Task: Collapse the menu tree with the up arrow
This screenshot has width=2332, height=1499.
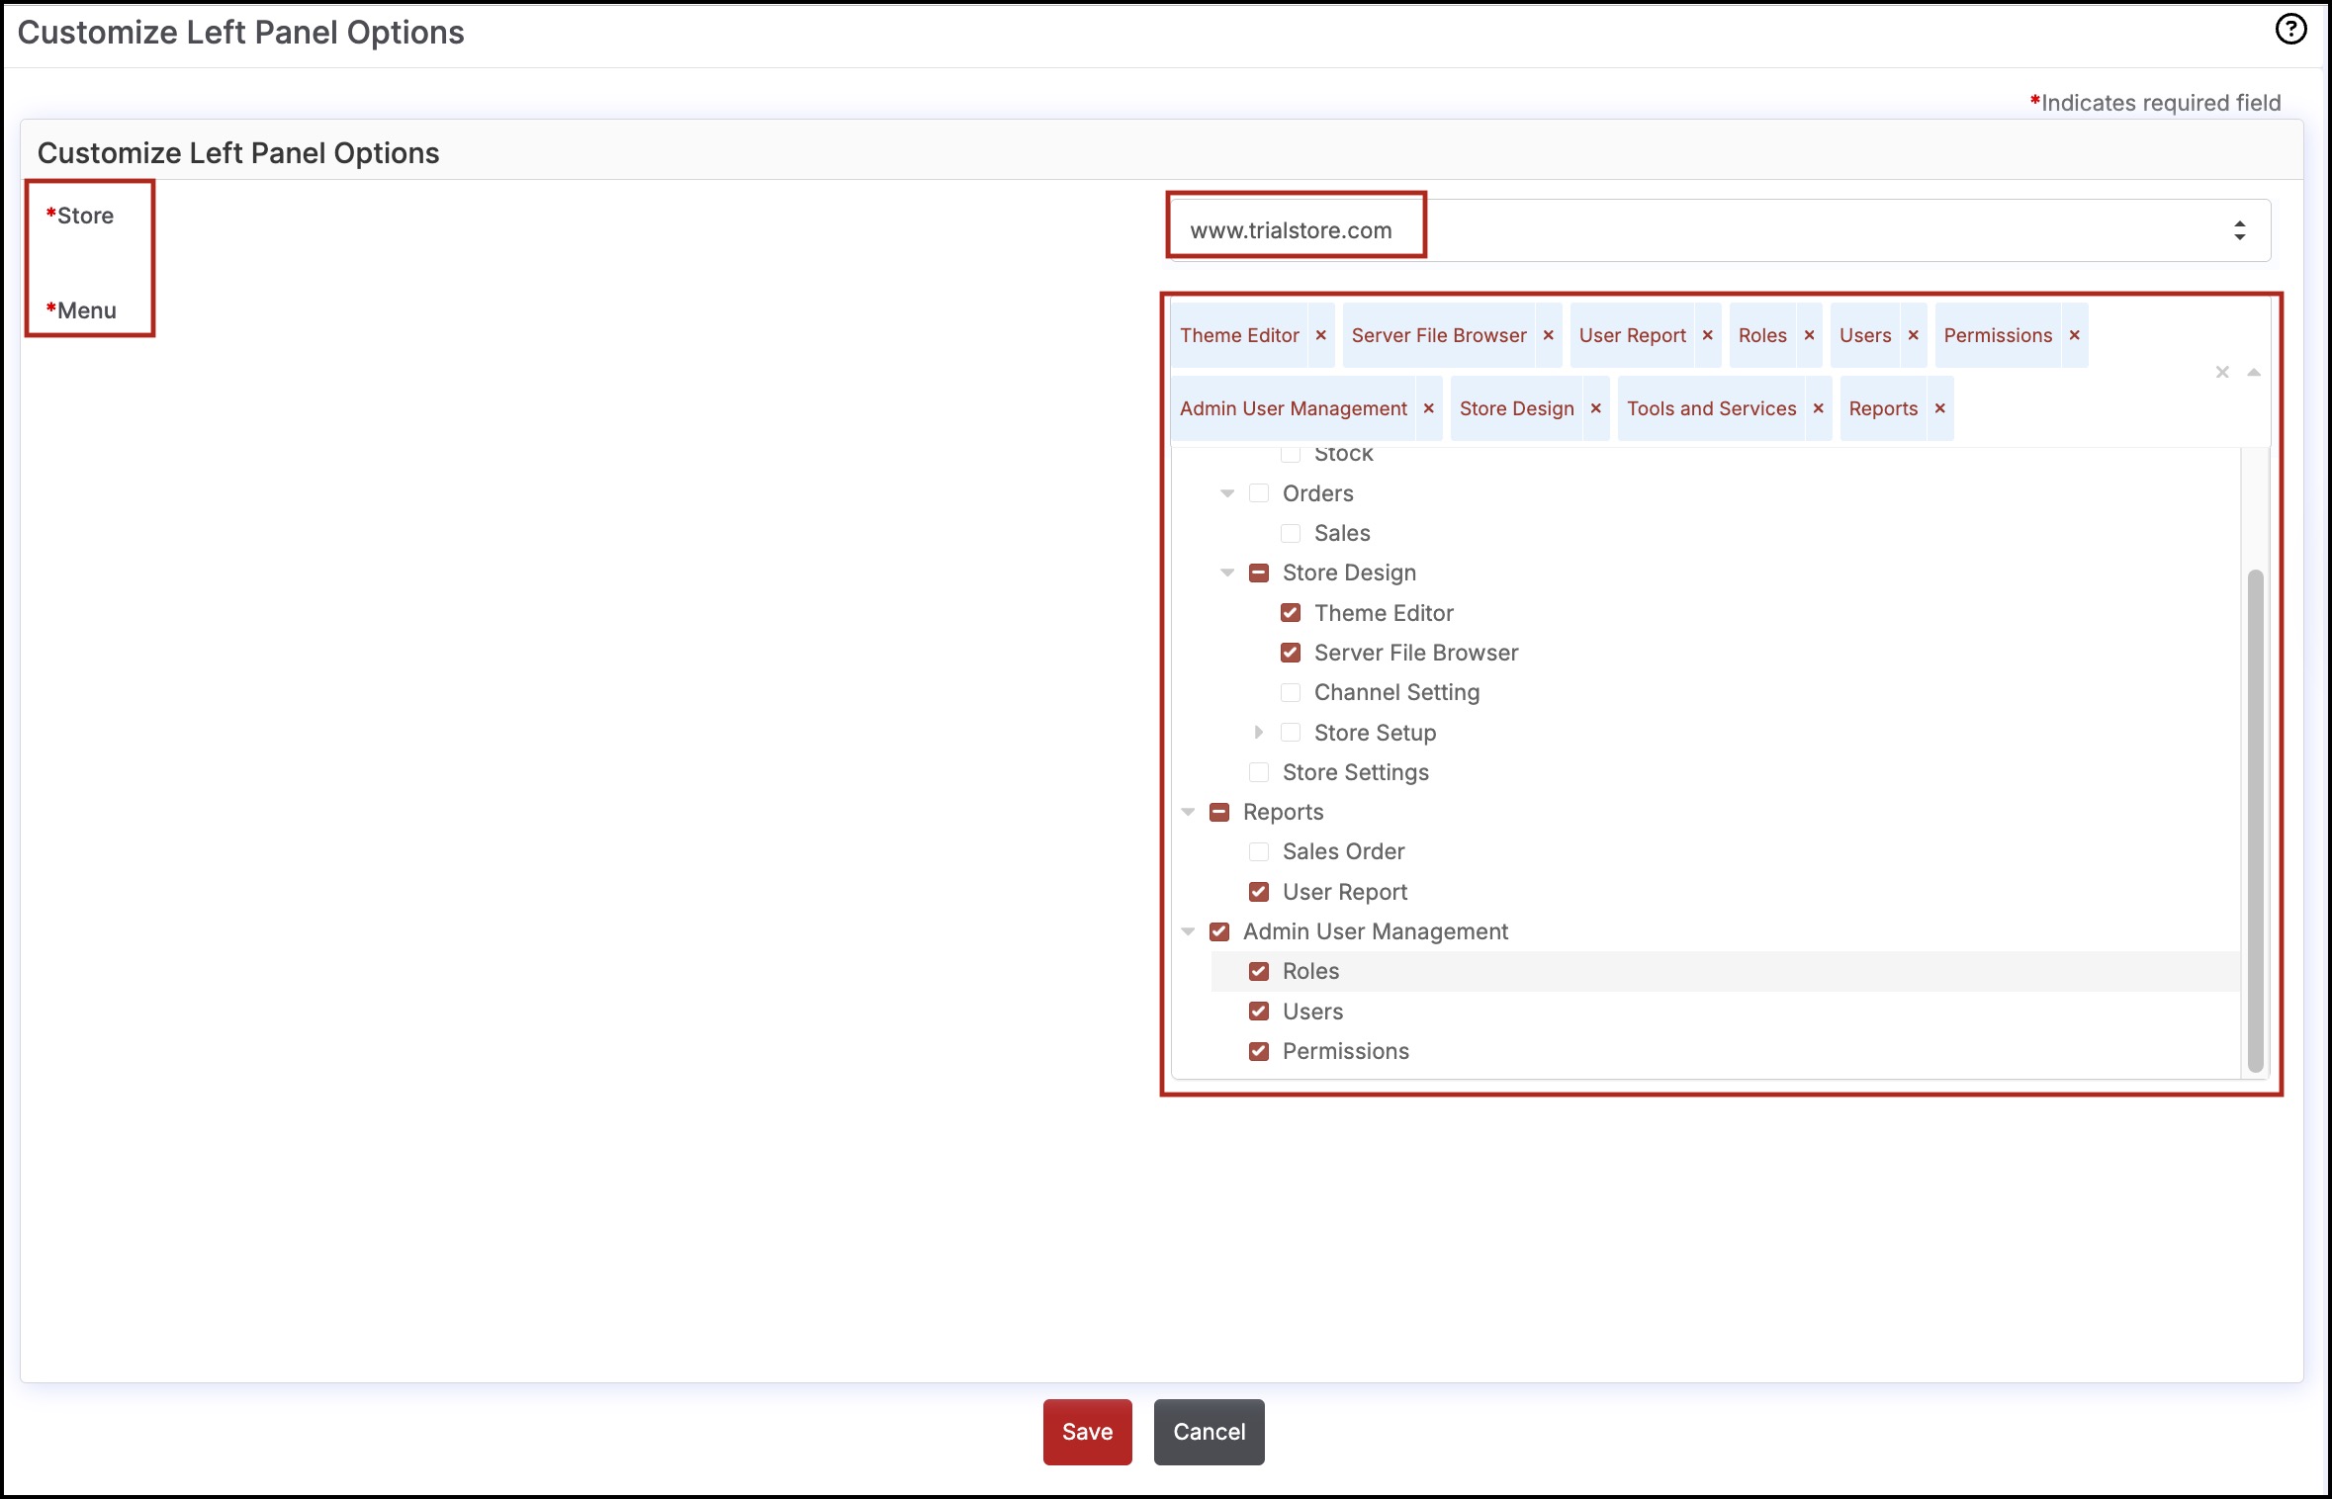Action: tap(2254, 372)
